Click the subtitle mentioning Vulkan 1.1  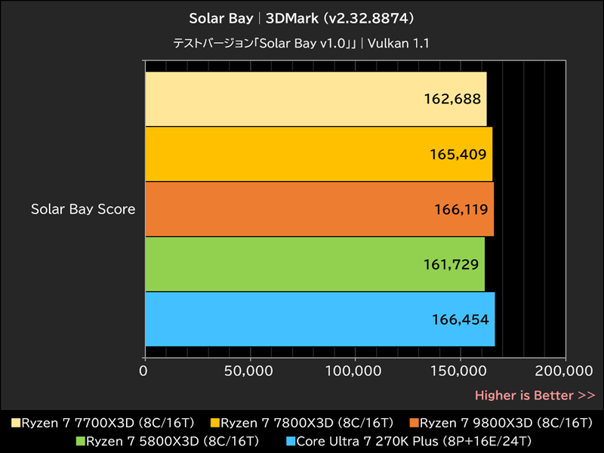pyautogui.click(x=301, y=43)
